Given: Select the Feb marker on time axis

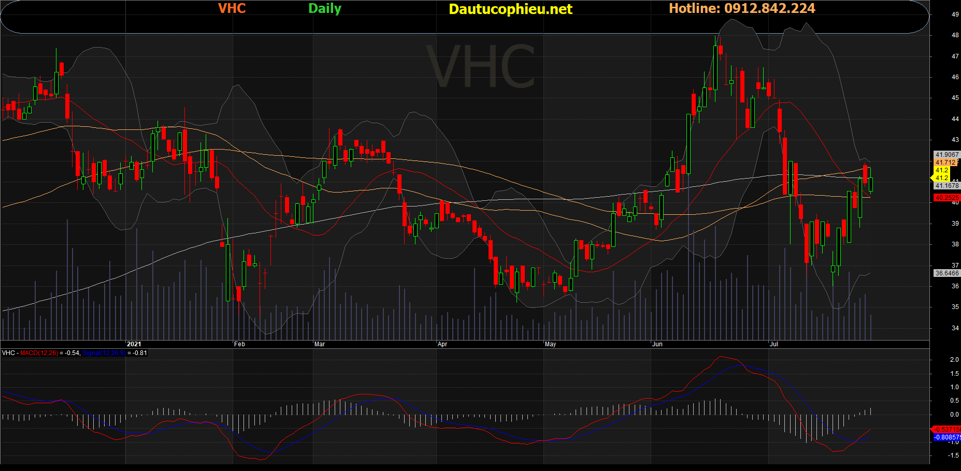Looking at the screenshot, I should pyautogui.click(x=239, y=344).
